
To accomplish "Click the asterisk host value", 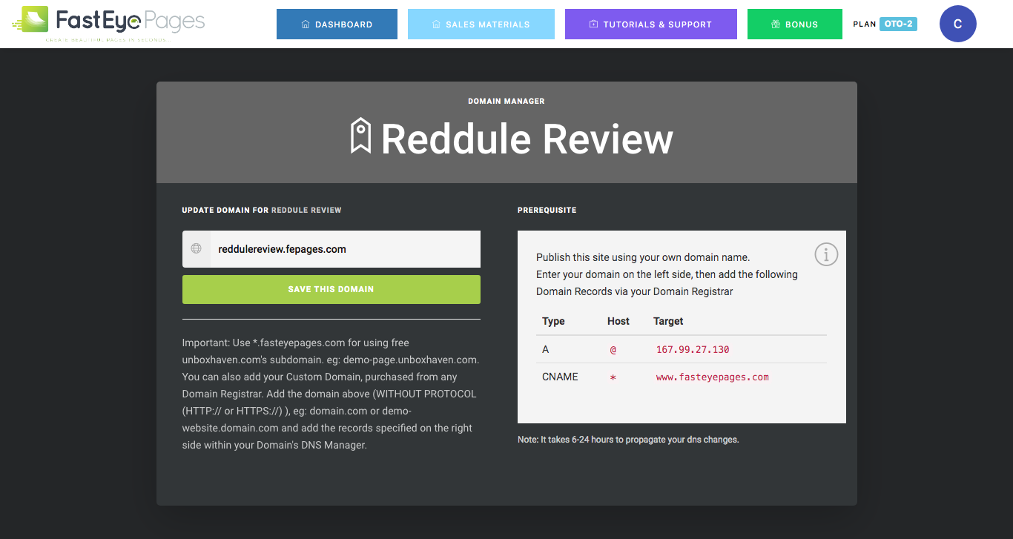I will click(x=613, y=377).
